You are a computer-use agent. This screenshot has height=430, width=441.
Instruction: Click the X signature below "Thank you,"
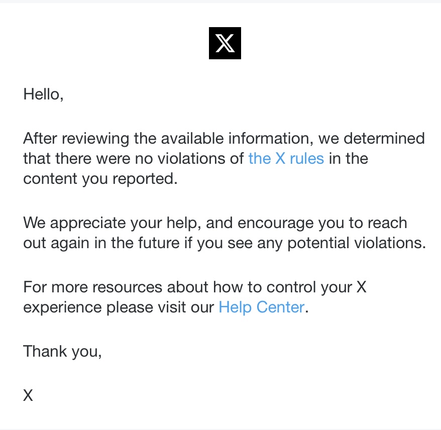pyautogui.click(x=28, y=395)
